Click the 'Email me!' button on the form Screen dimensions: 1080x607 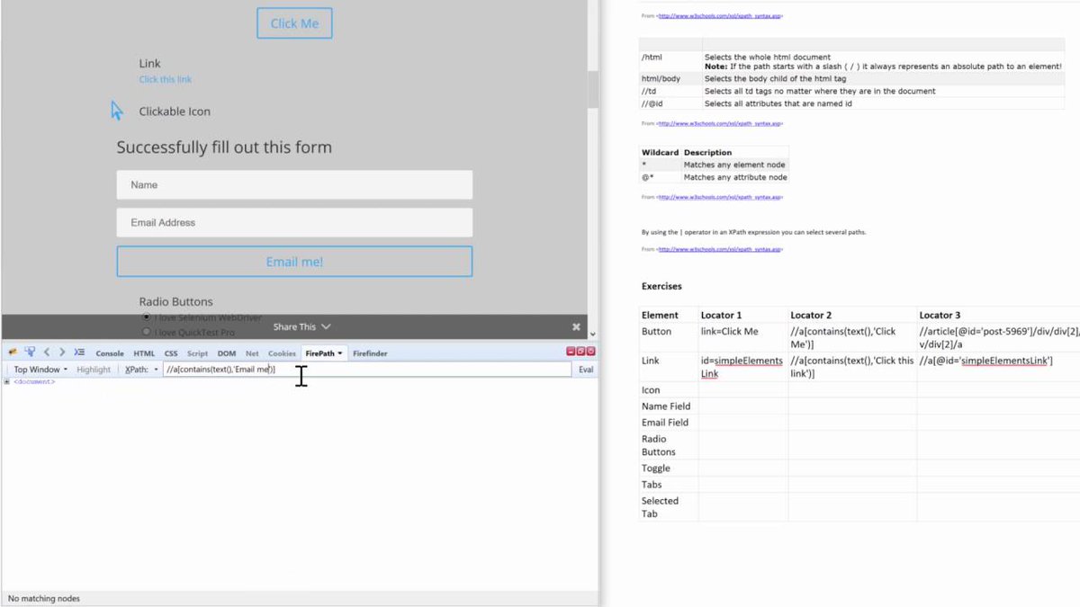pos(294,262)
